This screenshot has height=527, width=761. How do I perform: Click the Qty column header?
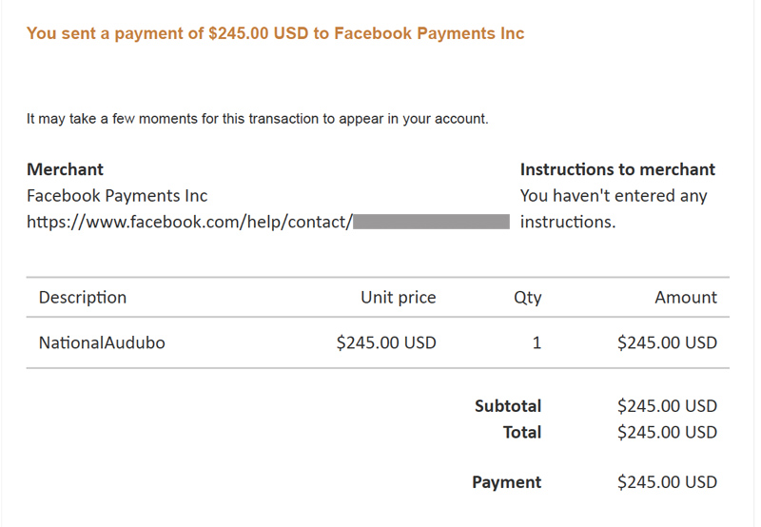tap(527, 298)
